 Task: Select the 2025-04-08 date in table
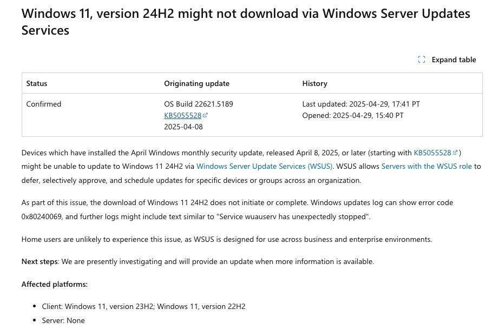[x=183, y=127]
